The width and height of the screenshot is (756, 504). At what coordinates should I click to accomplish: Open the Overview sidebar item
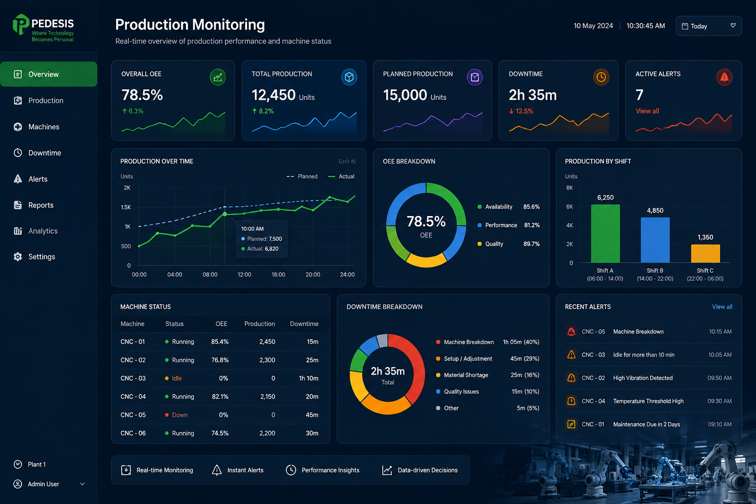49,74
